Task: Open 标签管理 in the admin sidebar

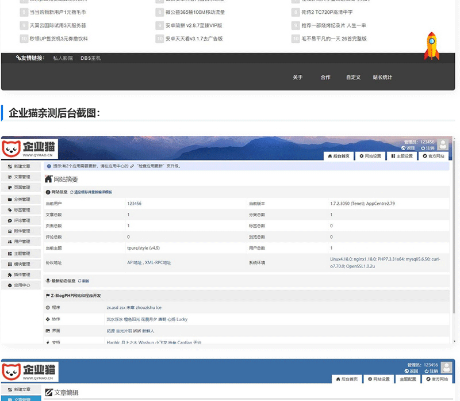Action: pos(21,210)
